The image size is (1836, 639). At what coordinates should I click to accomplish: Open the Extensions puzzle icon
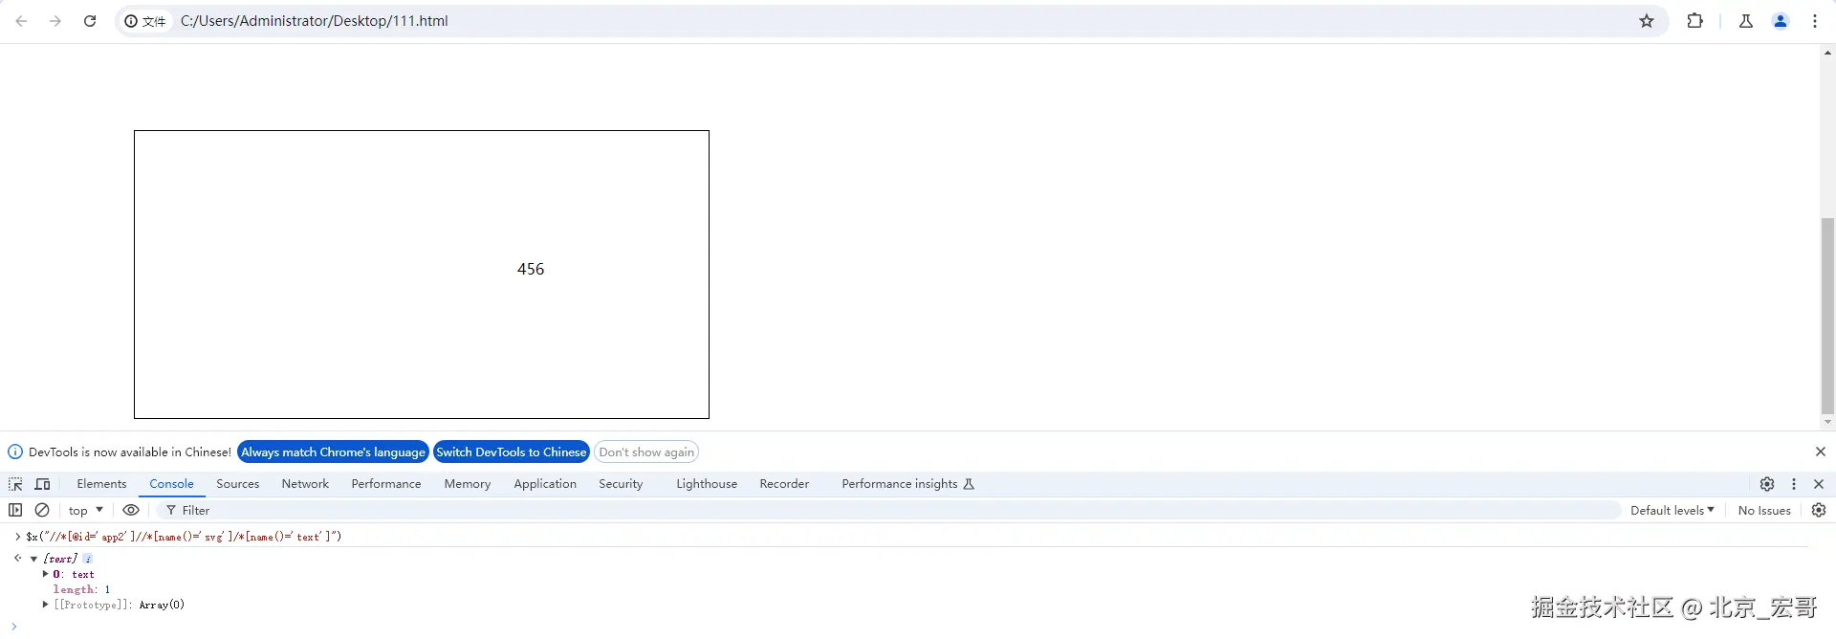[x=1694, y=21]
